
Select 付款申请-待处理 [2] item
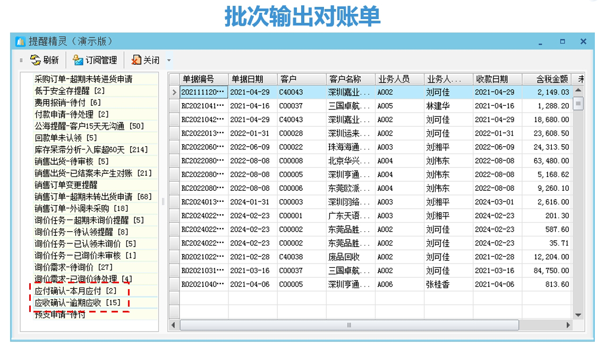coord(71,114)
